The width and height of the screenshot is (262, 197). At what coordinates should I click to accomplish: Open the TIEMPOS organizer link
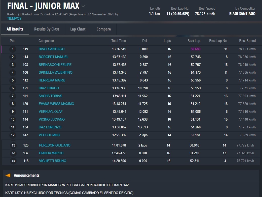[14, 18]
